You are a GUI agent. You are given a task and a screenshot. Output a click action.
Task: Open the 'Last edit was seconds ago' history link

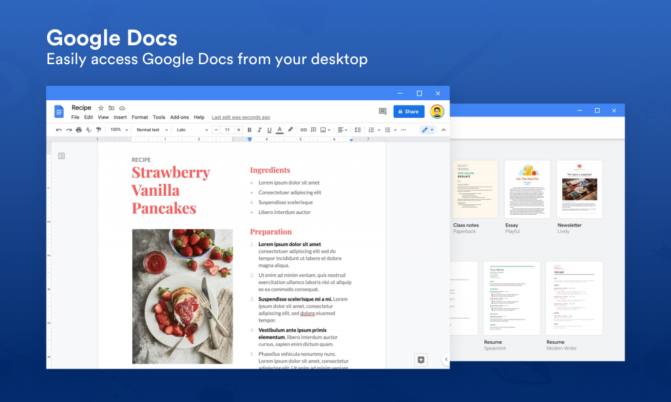point(241,117)
